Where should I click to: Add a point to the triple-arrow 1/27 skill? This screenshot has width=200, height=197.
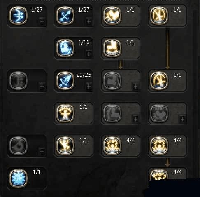[x=42, y=21]
